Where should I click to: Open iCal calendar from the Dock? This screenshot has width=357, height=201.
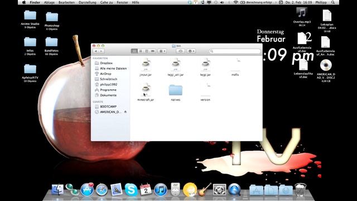click(x=146, y=190)
